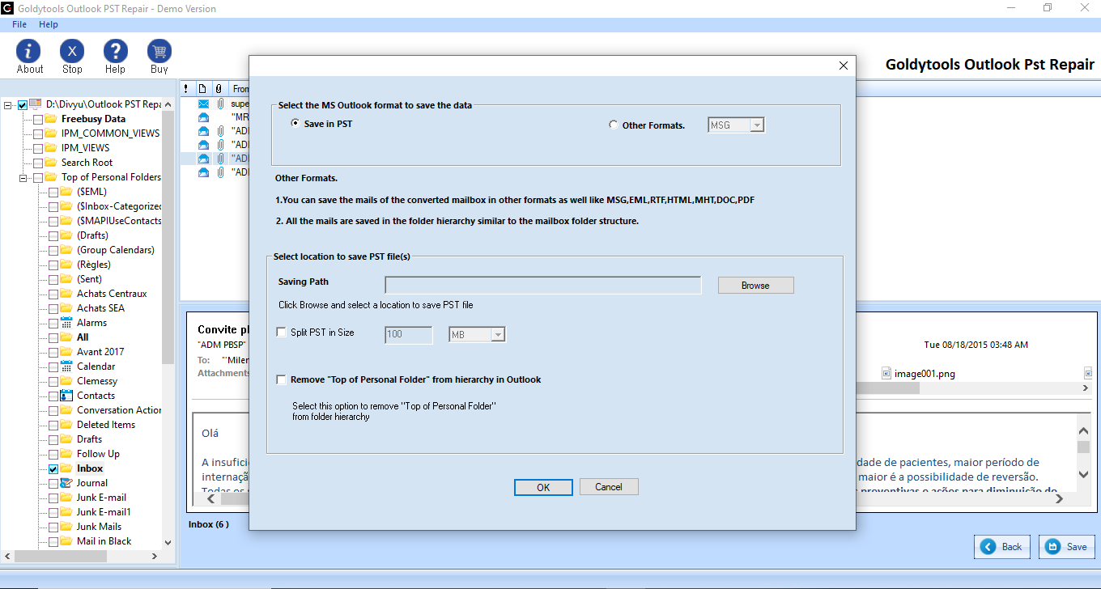Click the Back button
The height and width of the screenshot is (589, 1101).
tap(1002, 547)
